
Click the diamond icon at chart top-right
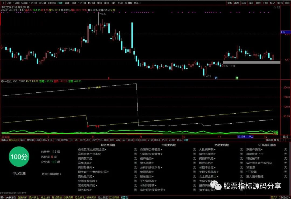[275, 7]
